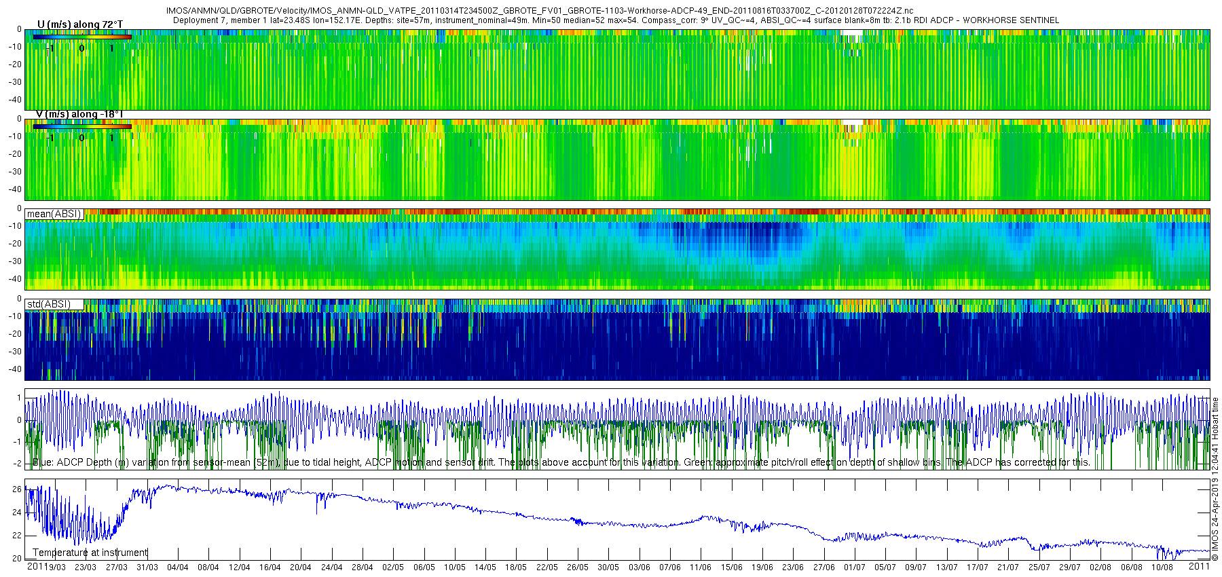The height and width of the screenshot is (577, 1222).
Task: Click the blue/green ADCP depth legend caption text
Action: coord(561,462)
